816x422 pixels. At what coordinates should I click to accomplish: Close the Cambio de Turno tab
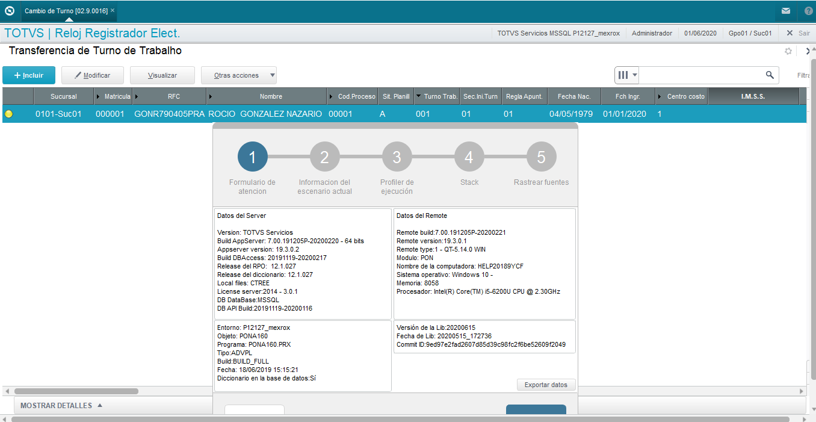pyautogui.click(x=113, y=10)
